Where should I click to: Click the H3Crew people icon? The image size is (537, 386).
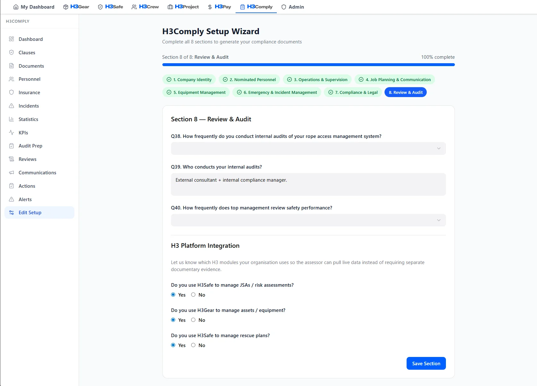pyautogui.click(x=134, y=7)
